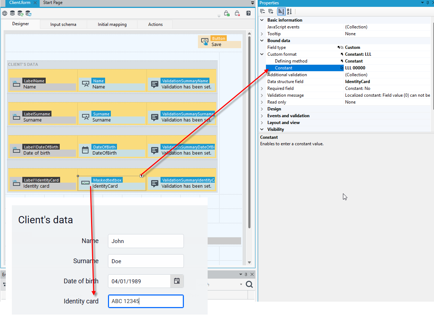Click the collapse all icon in Properties
434x325 pixels.
[263, 12]
